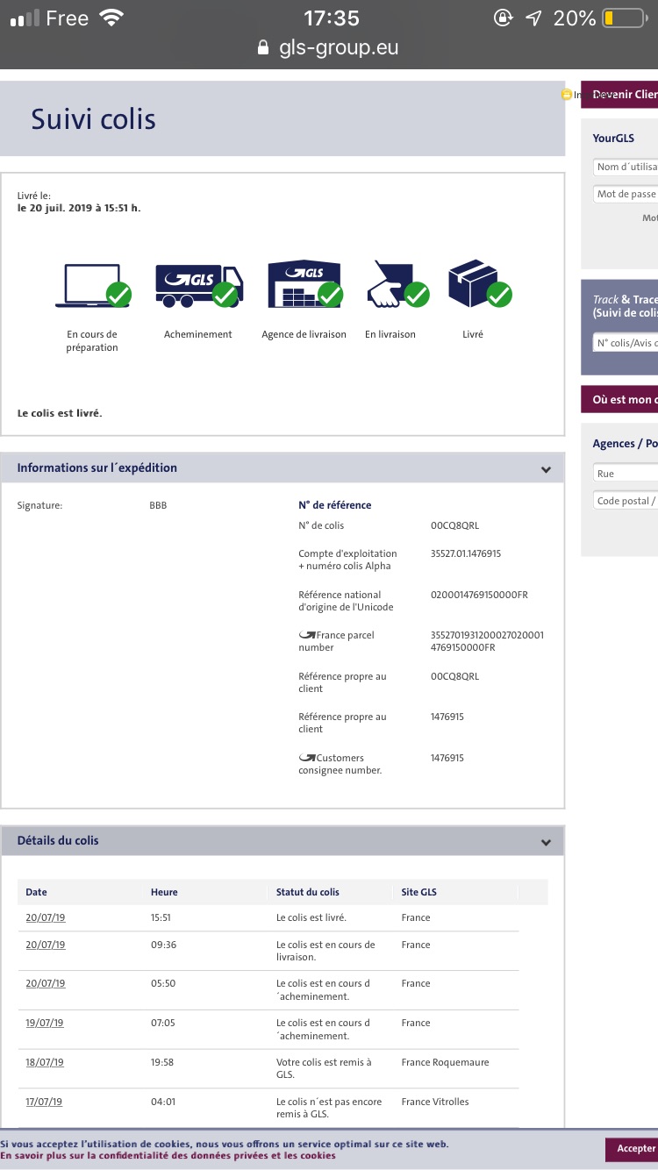The image size is (658, 1170).
Task: Click the 17/07/19 date link
Action: click(45, 1102)
